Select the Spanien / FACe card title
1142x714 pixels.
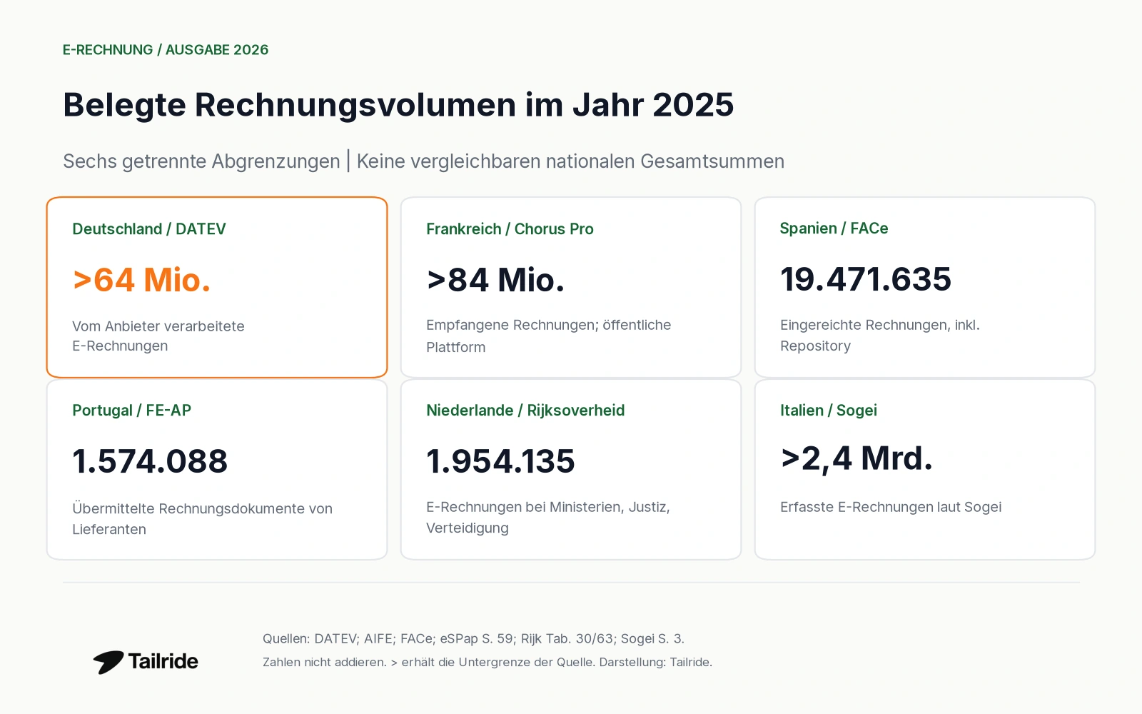click(x=834, y=228)
